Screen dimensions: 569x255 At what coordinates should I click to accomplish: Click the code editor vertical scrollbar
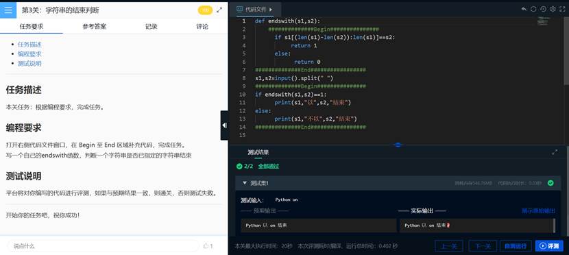point(566,51)
